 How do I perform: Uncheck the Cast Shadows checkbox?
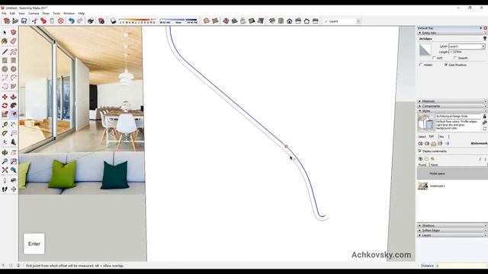446,65
